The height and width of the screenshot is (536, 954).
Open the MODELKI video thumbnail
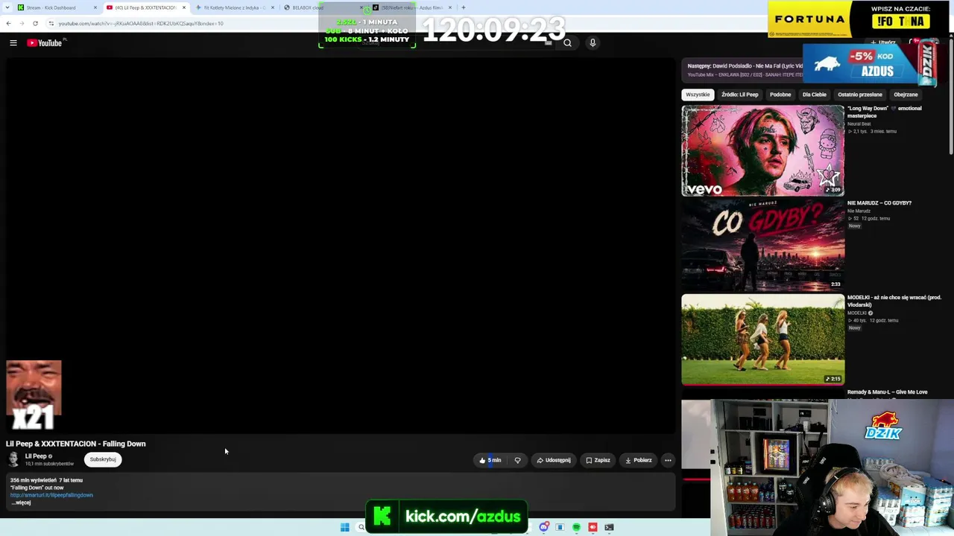pyautogui.click(x=762, y=339)
